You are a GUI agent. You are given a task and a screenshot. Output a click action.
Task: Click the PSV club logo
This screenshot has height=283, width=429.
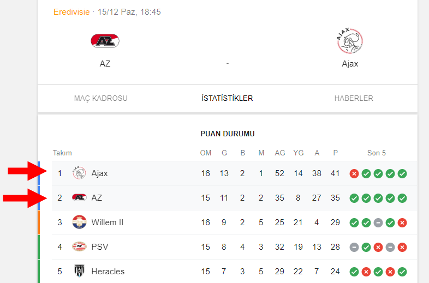tap(79, 246)
